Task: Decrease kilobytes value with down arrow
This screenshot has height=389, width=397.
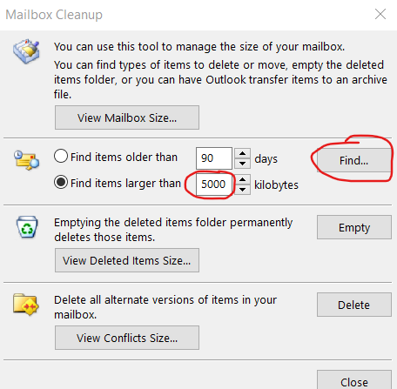Action: tap(243, 190)
